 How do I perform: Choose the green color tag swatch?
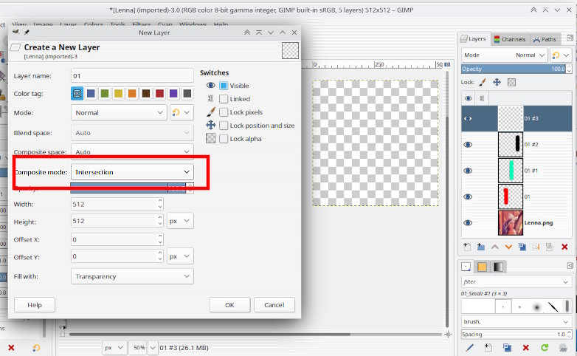coord(105,94)
